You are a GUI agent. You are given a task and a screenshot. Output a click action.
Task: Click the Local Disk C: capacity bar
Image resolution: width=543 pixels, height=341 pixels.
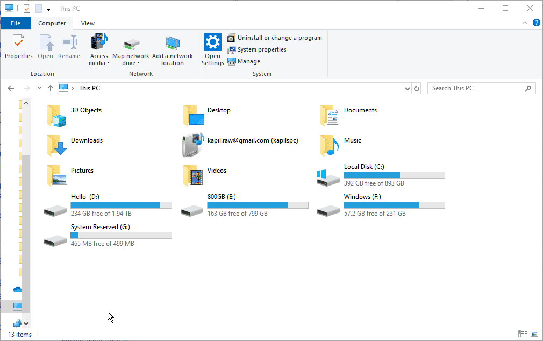[394, 175]
